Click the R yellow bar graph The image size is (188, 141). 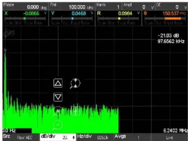[x=118, y=19]
